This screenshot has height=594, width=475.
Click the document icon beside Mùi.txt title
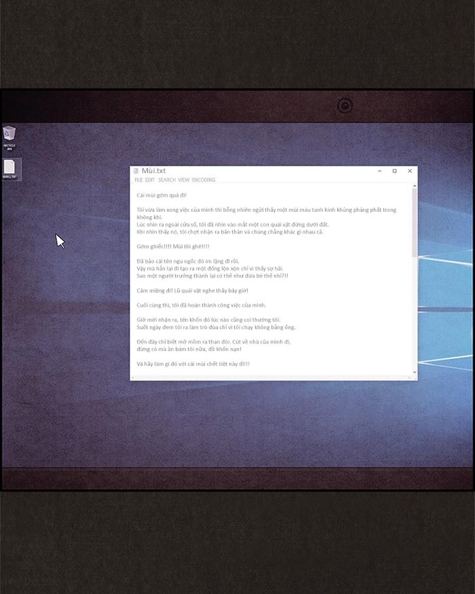pos(136,171)
